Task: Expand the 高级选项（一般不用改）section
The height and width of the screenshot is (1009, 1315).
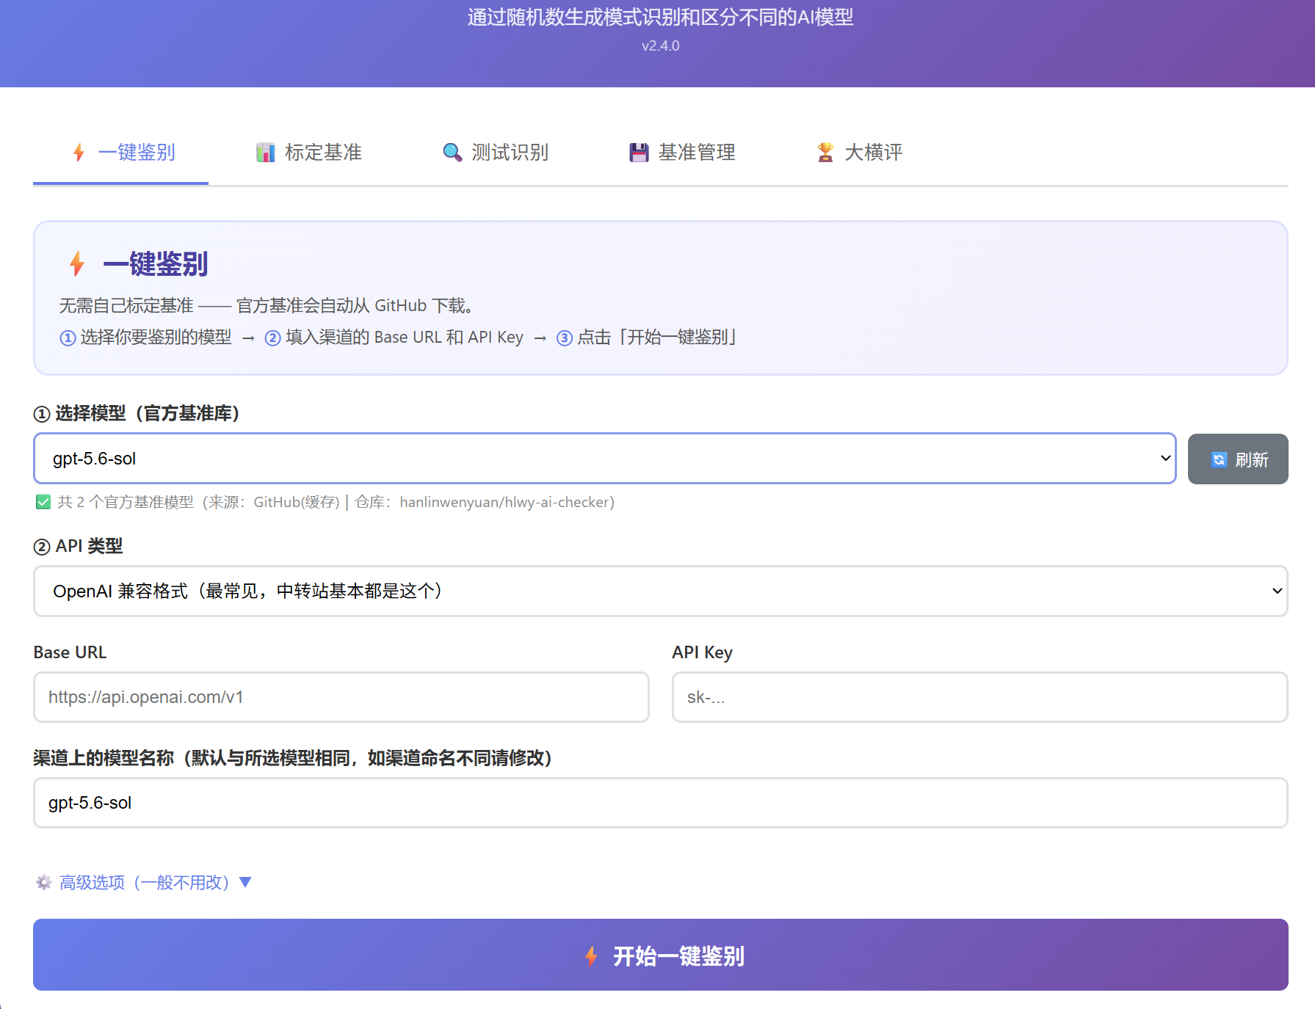Action: coord(144,882)
